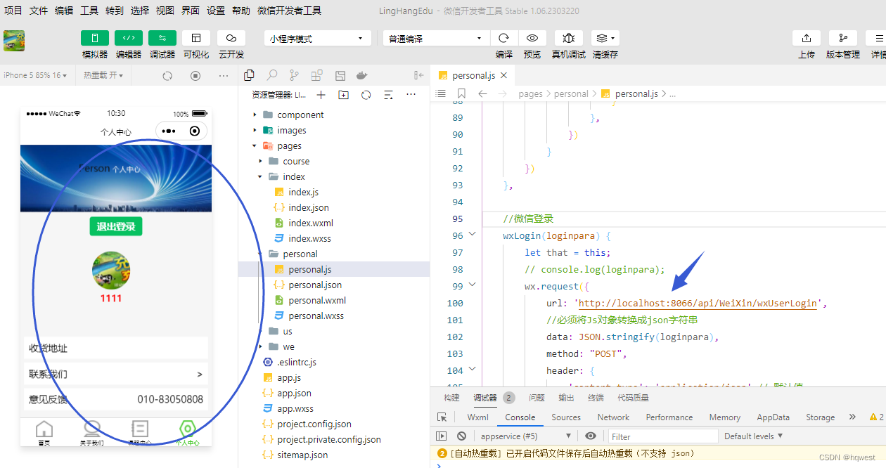Open the 小程序模式 mode dropdown
Screen dimensions: 886x468
click(x=318, y=39)
